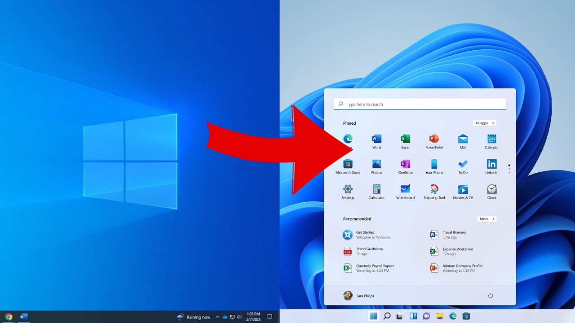
Task: Open Search on the Windows 11 taskbar
Action: click(x=387, y=316)
